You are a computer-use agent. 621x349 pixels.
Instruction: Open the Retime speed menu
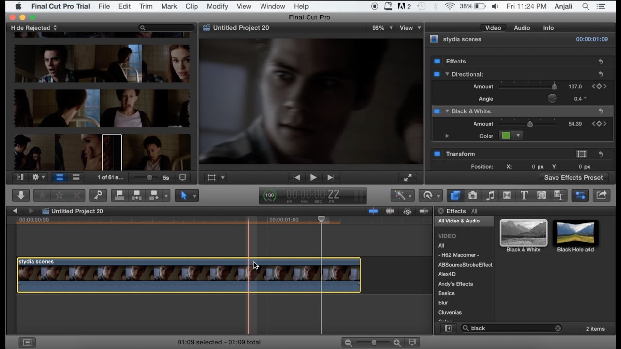[430, 195]
